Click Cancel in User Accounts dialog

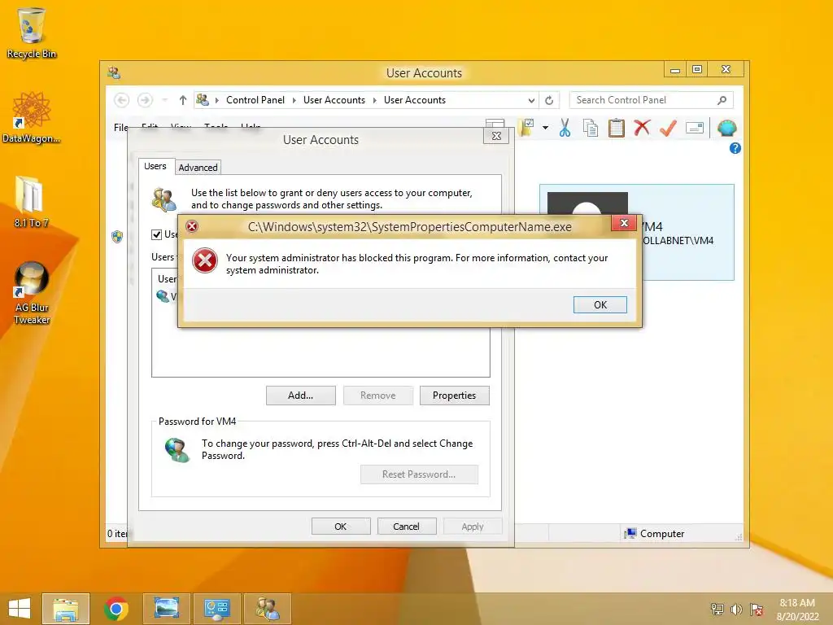point(407,527)
